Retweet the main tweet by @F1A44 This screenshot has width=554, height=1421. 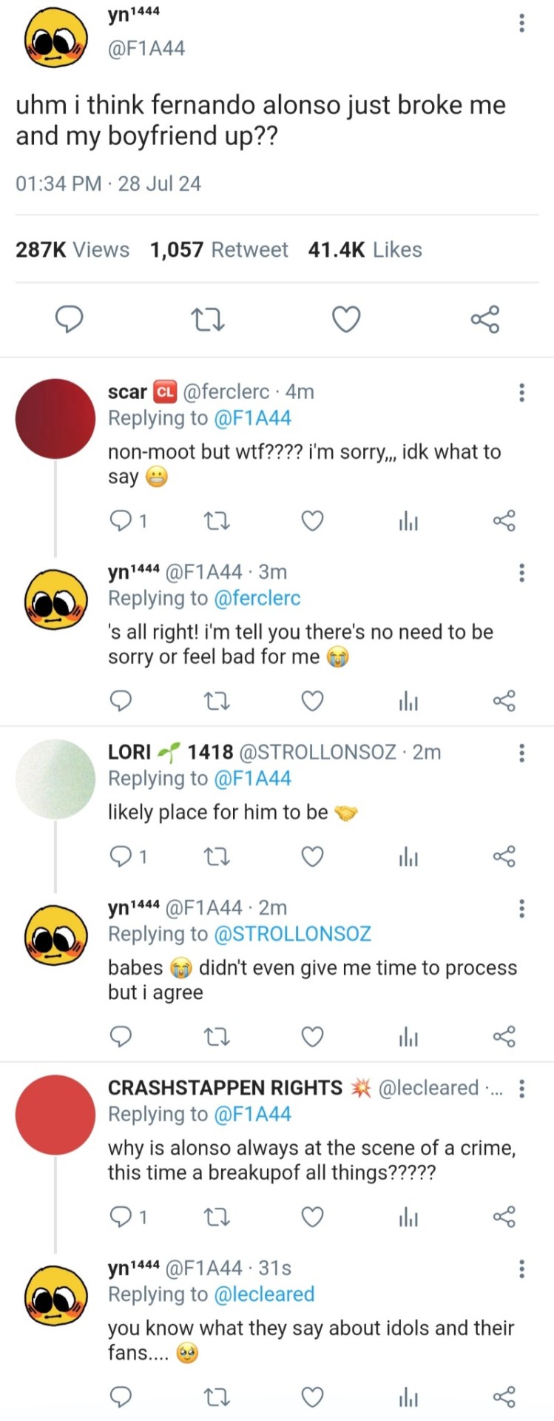point(208,320)
